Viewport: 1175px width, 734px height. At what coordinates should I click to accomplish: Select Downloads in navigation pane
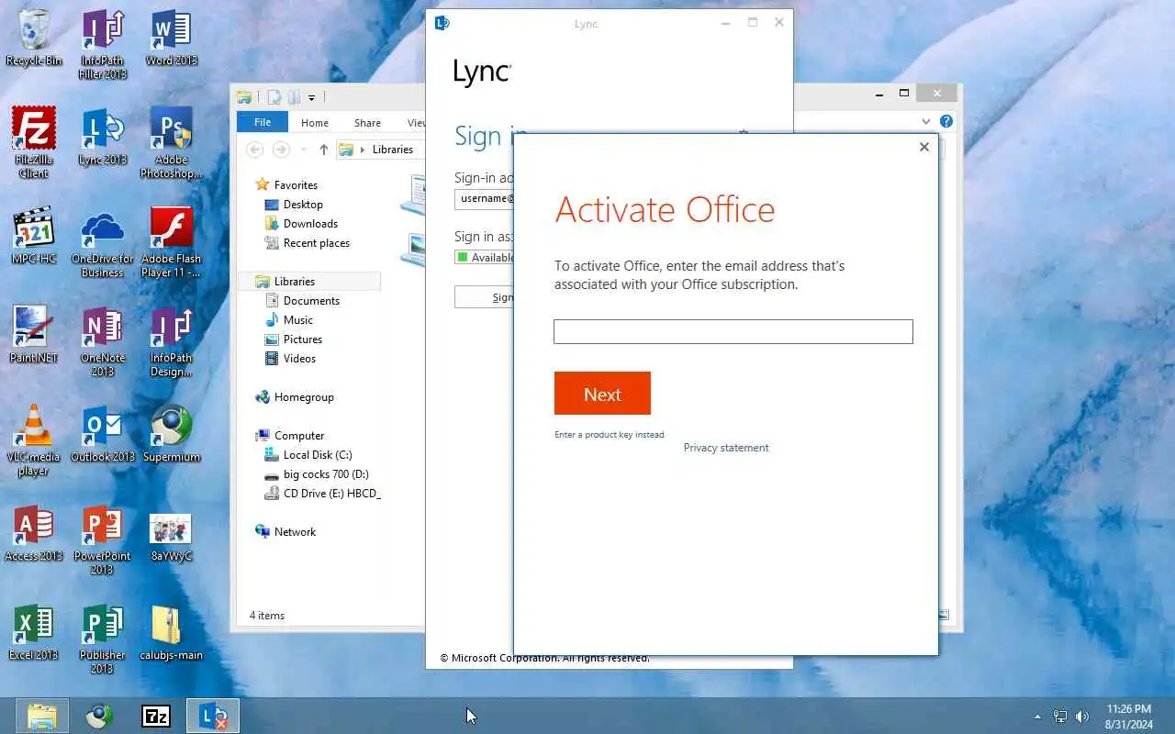point(310,224)
